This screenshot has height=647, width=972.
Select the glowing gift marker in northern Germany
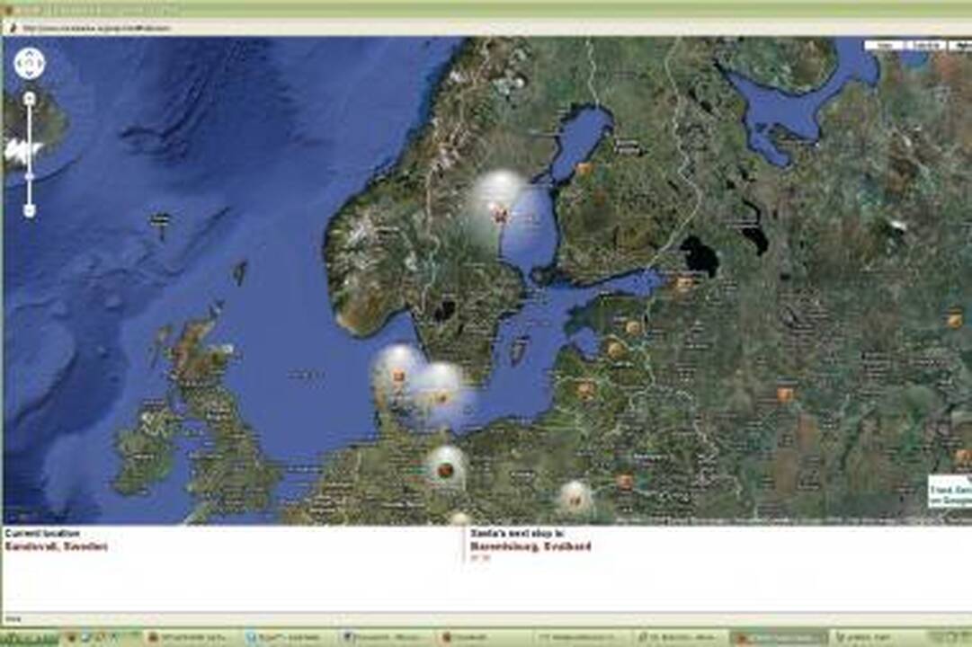pyautogui.click(x=444, y=470)
